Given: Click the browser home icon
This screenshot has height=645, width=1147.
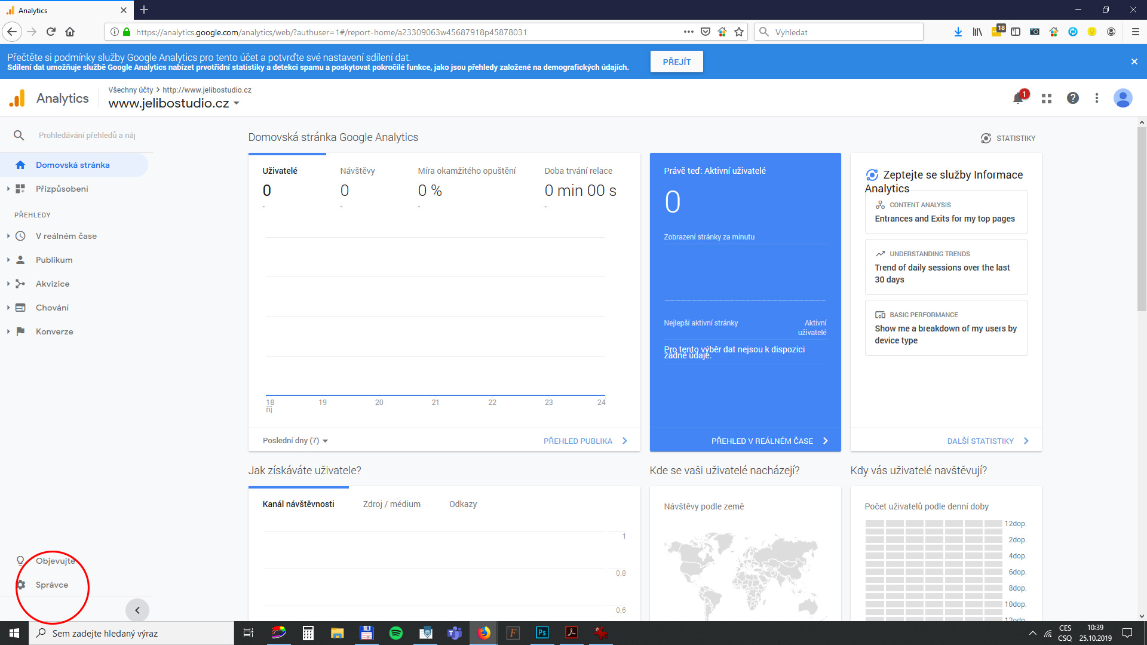Looking at the screenshot, I should click(x=70, y=32).
